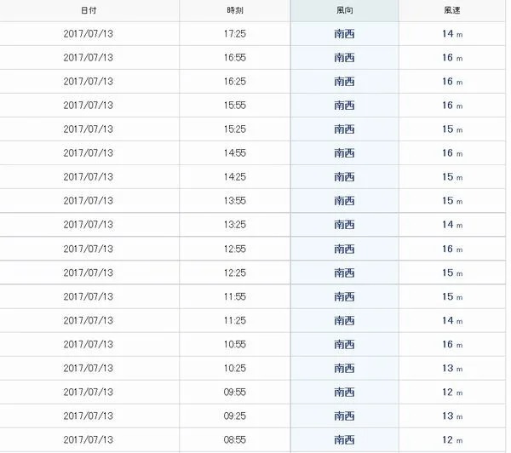Click 14 m wind speed at 13:25

(x=452, y=225)
